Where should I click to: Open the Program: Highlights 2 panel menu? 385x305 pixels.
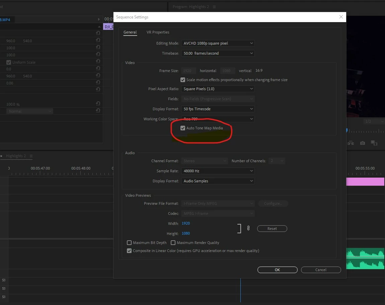pos(214,7)
